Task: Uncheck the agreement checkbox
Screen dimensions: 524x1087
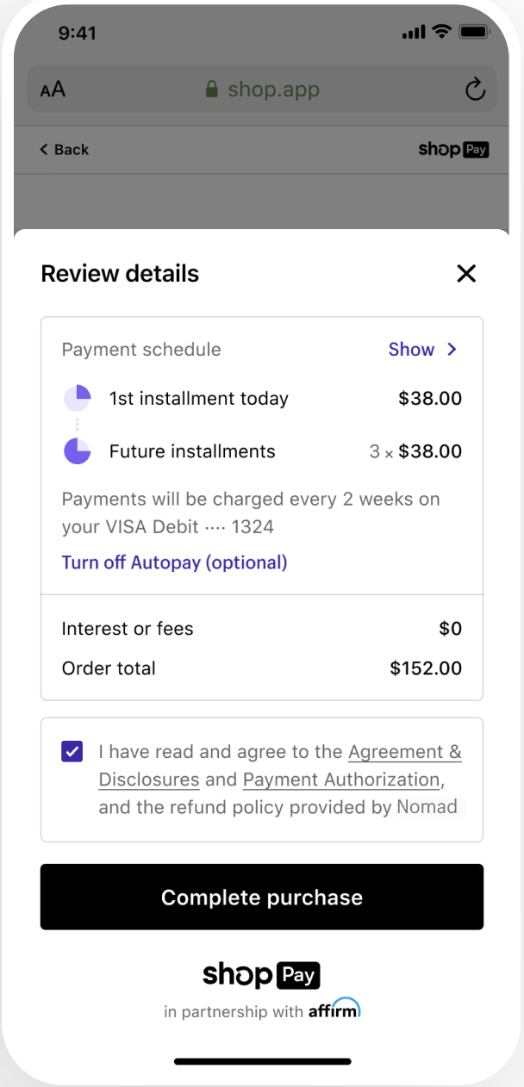Action: click(x=72, y=751)
